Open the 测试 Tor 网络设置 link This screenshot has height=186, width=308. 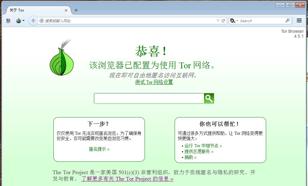154,82
